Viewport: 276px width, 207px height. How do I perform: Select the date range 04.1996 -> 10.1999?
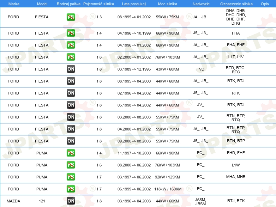click(134, 33)
